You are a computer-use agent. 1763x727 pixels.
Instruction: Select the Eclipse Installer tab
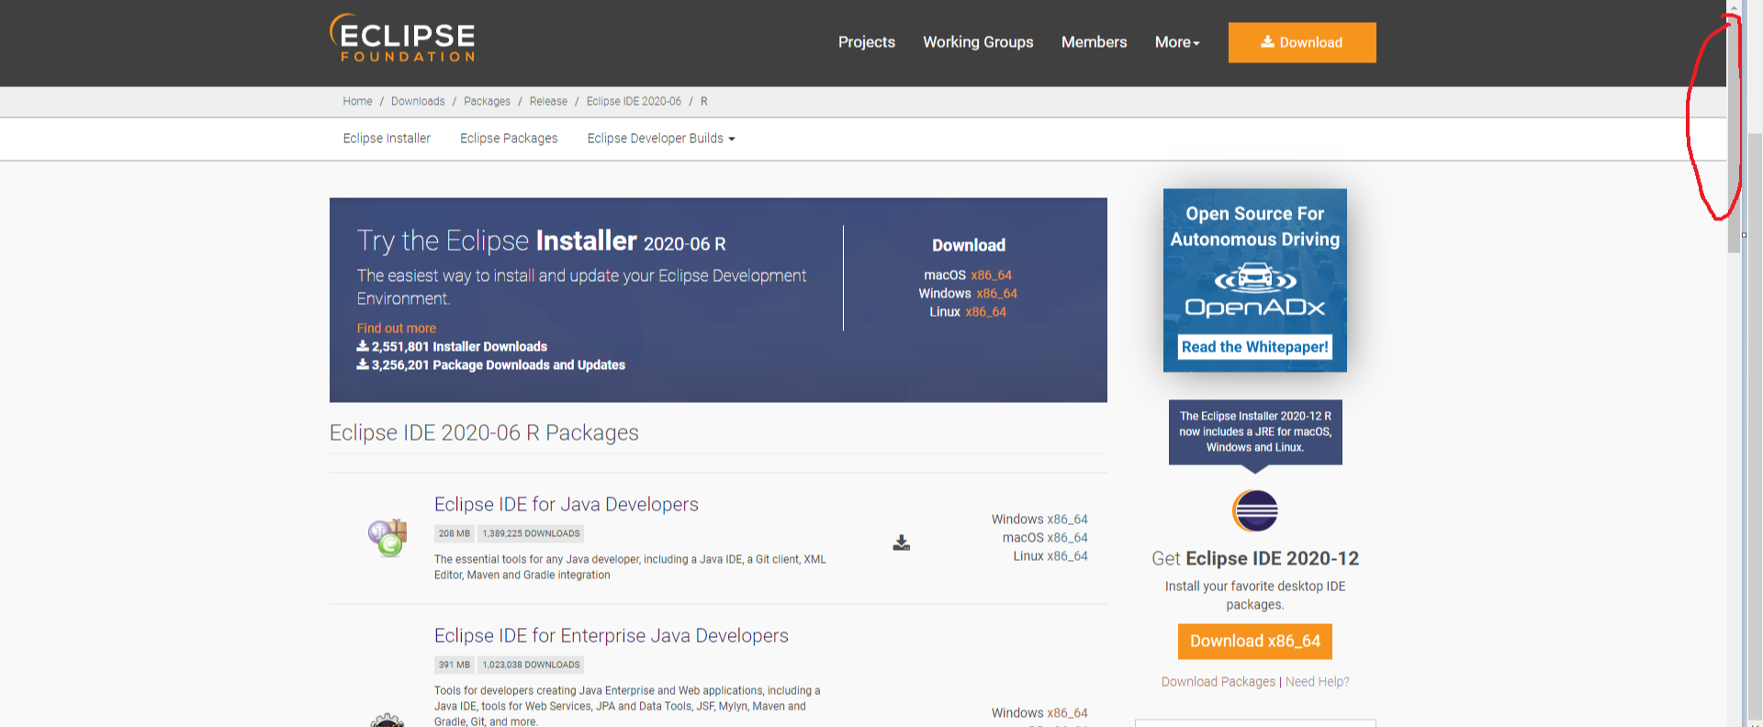click(x=387, y=139)
